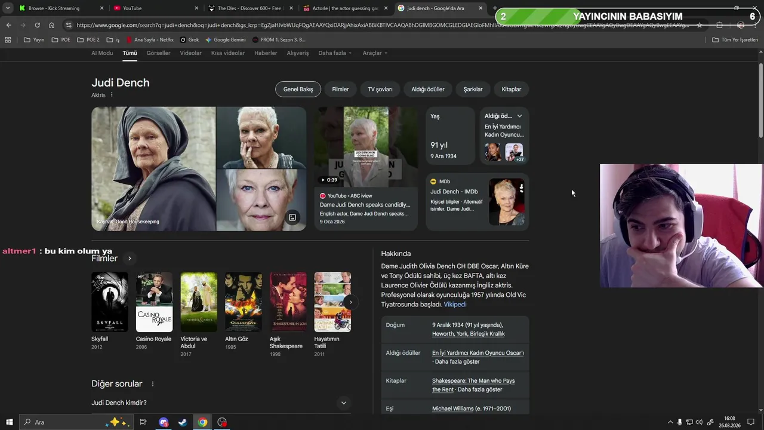Click the image gallery icon on photos
The width and height of the screenshot is (764, 430).
(x=292, y=217)
